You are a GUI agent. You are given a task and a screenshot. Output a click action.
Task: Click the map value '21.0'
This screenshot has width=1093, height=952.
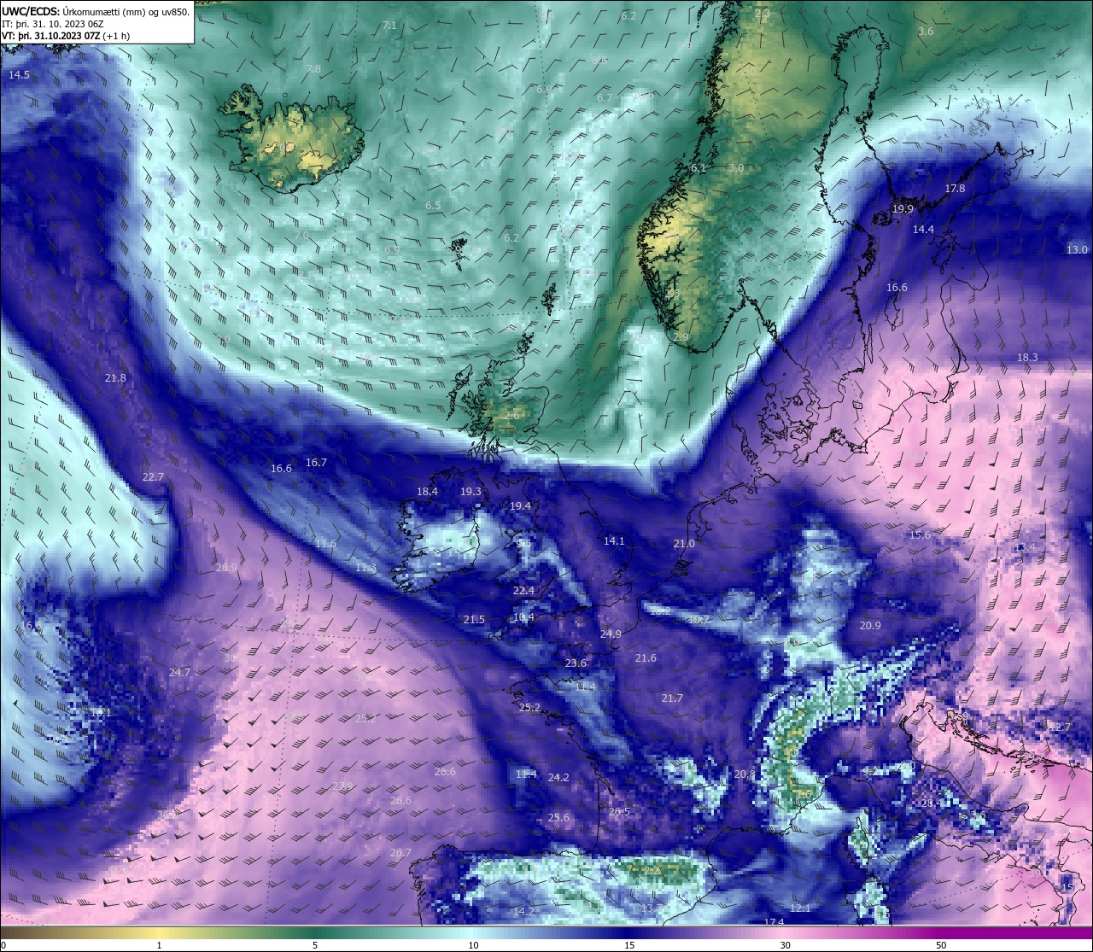click(x=684, y=544)
